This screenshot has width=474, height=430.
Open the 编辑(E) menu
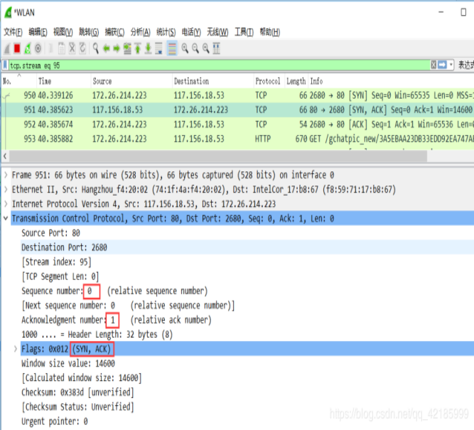(38, 32)
